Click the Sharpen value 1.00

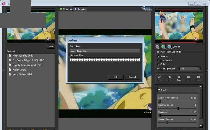click(x=194, y=112)
